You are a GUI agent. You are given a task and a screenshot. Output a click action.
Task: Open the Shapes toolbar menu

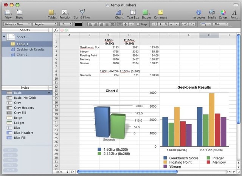coord(146,14)
